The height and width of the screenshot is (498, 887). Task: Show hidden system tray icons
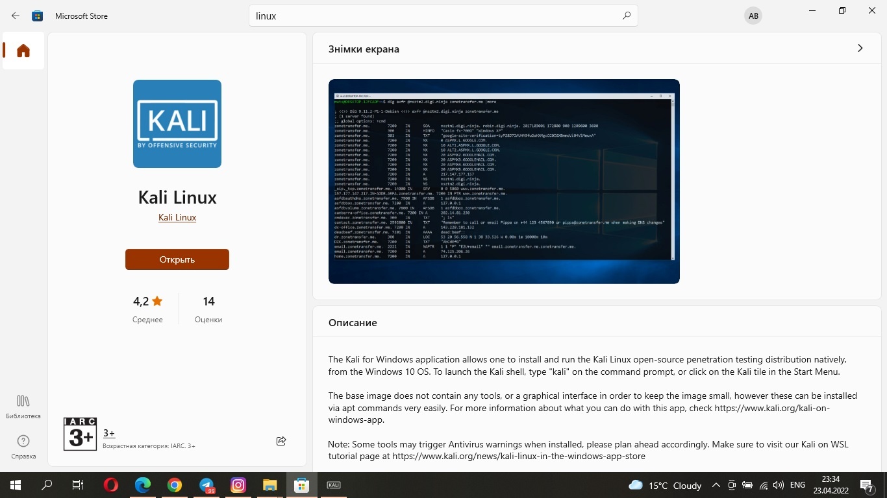[716, 485]
